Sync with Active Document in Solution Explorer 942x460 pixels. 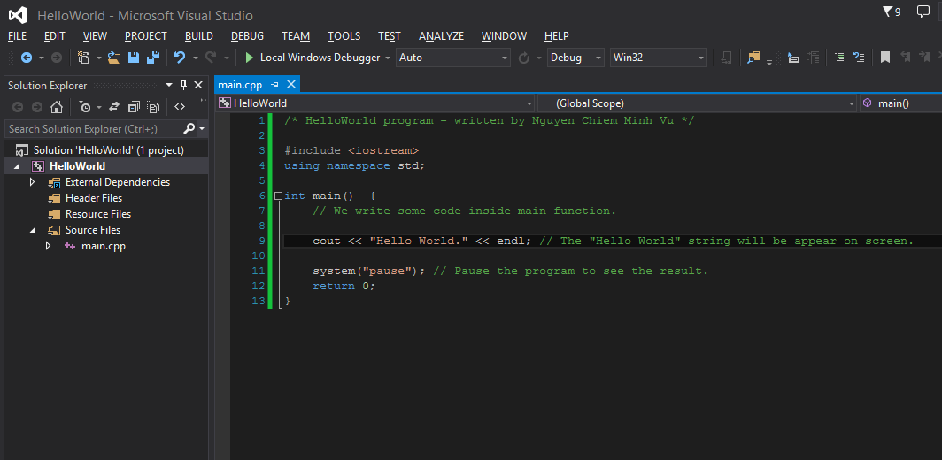coord(114,107)
